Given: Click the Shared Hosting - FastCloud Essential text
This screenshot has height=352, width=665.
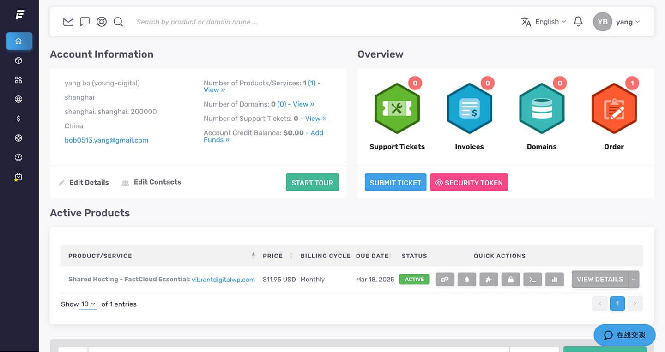Looking at the screenshot, I should pyautogui.click(x=129, y=279).
